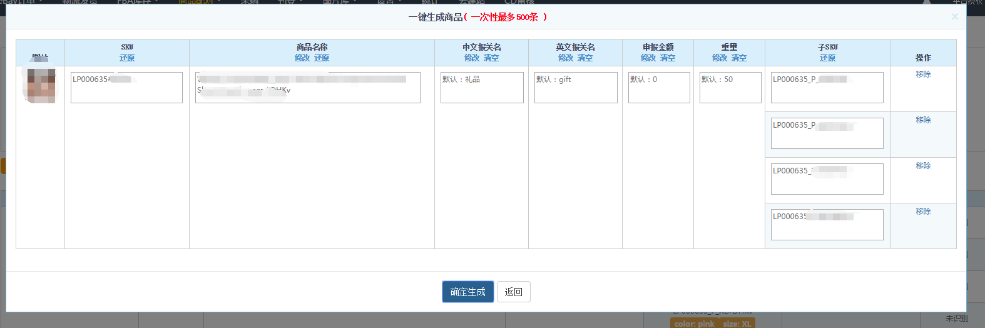Focus the 重量 field showing 默认：50
Viewport: 985px width, 328px height.
pyautogui.click(x=730, y=88)
